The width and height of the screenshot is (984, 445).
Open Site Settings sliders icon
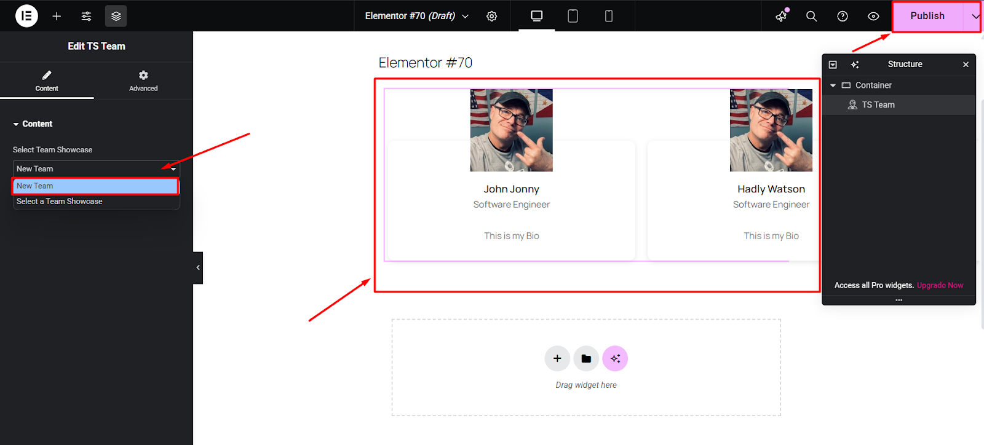click(86, 16)
